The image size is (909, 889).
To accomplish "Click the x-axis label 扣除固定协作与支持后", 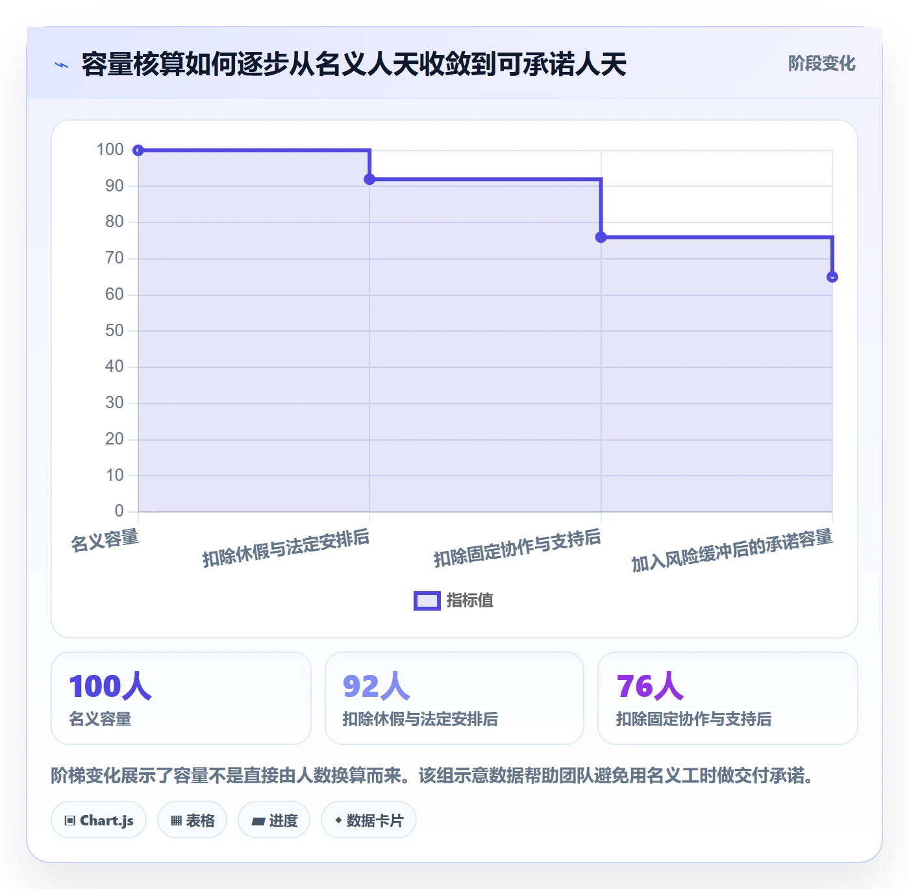I will [517, 548].
